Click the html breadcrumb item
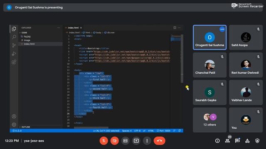The height and width of the screenshot is (149, 266). pyautogui.click(x=88, y=33)
